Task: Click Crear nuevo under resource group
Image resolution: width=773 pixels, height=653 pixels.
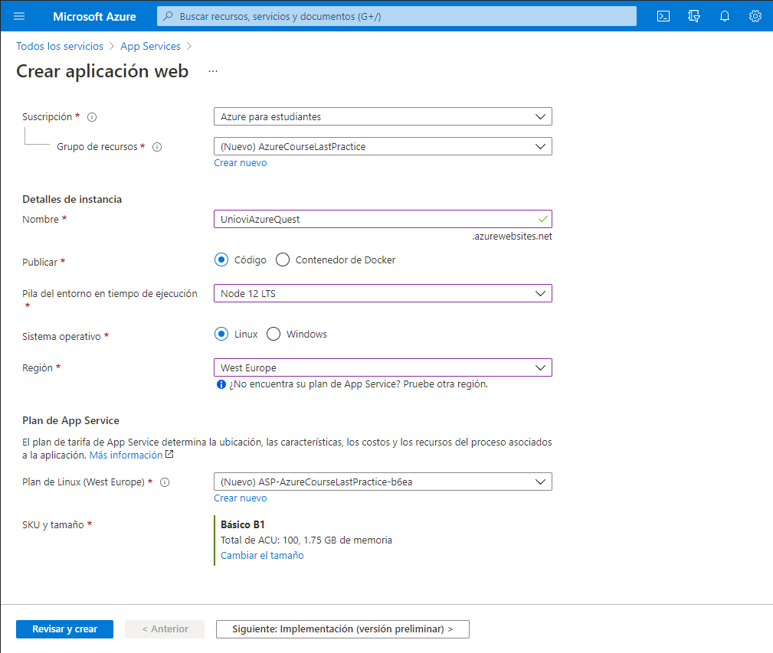Action: tap(240, 163)
